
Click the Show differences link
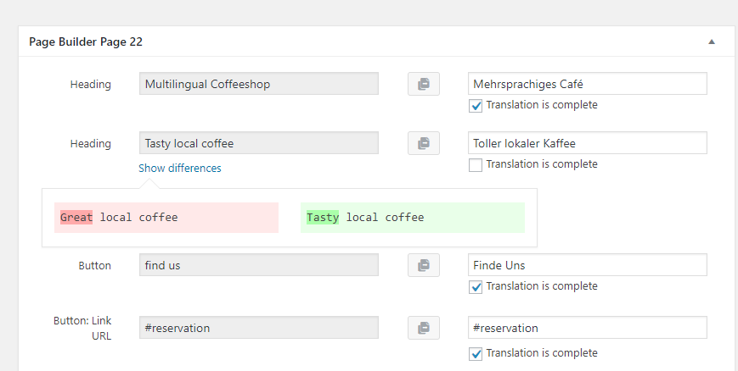[180, 168]
